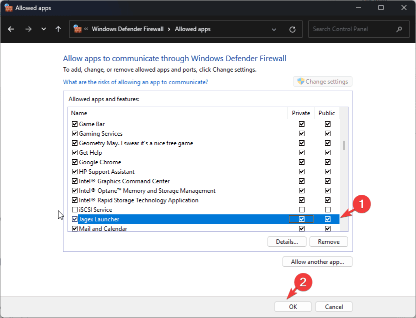Click the Remove button
Image resolution: width=416 pixels, height=318 pixels.
[x=328, y=242]
